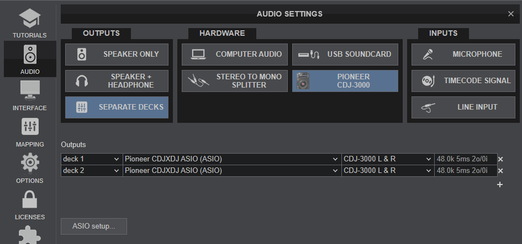Close the Audio Settings window
The width and height of the screenshot is (522, 244).
[510, 14]
